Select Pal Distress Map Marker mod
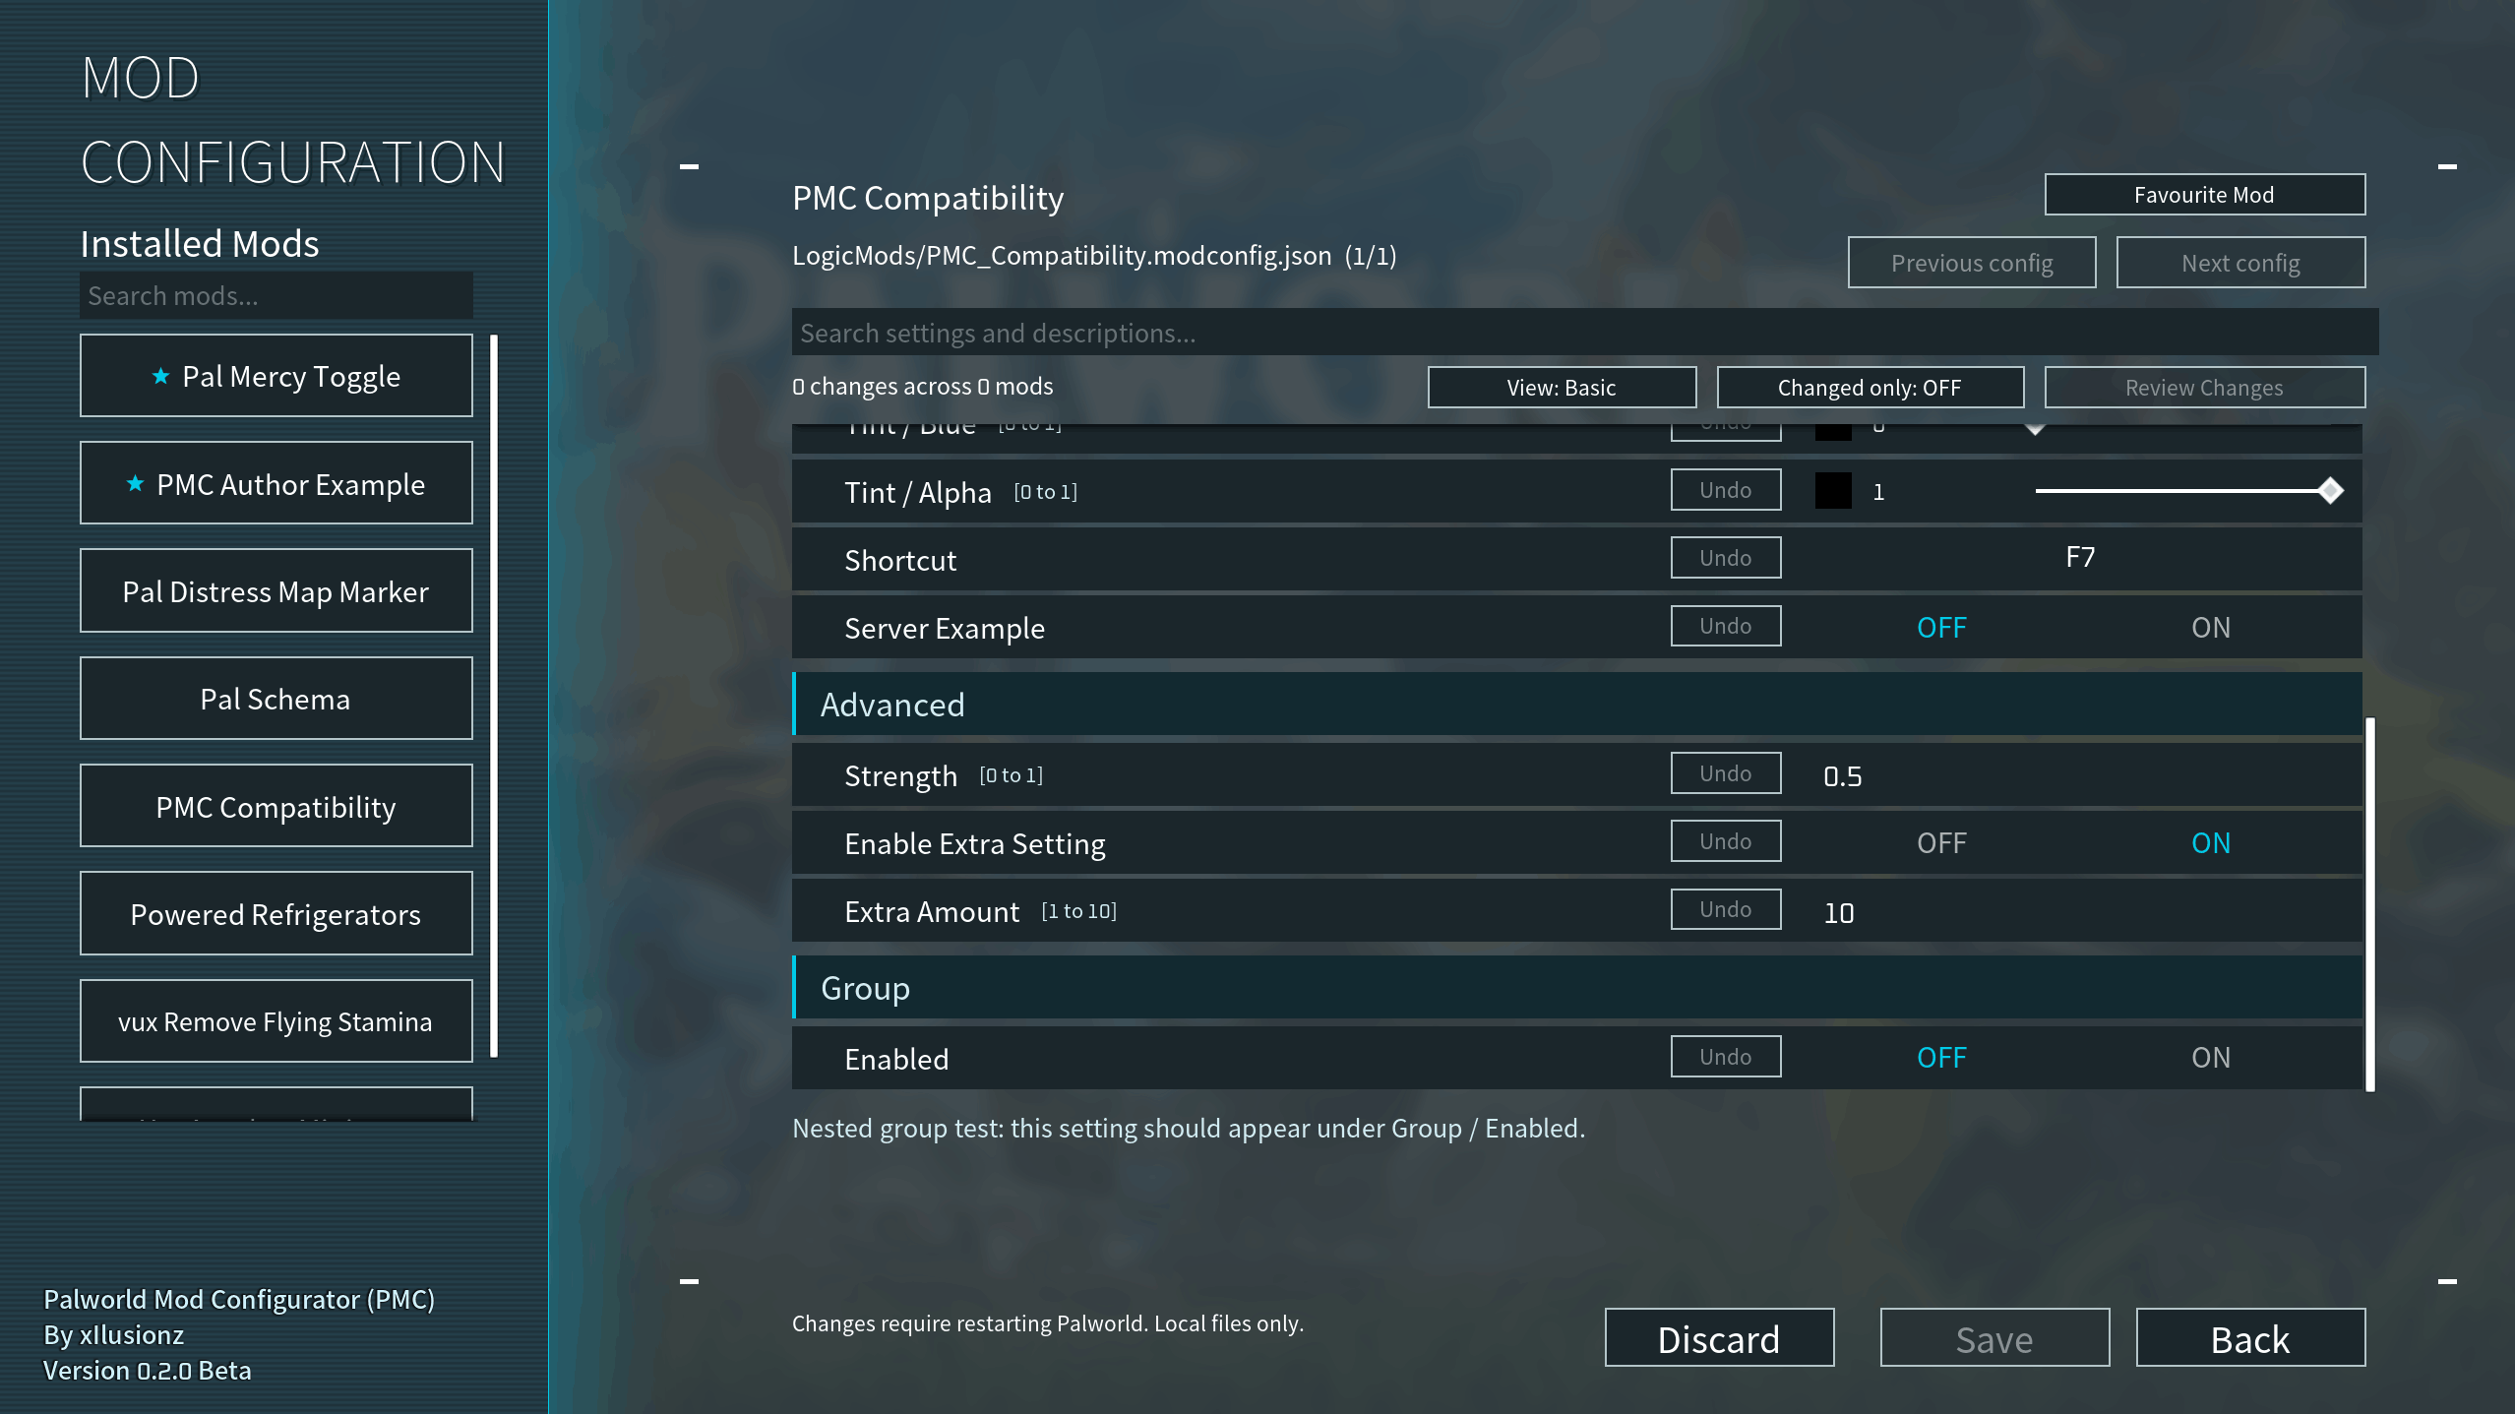This screenshot has height=1414, width=2515. pyautogui.click(x=276, y=591)
